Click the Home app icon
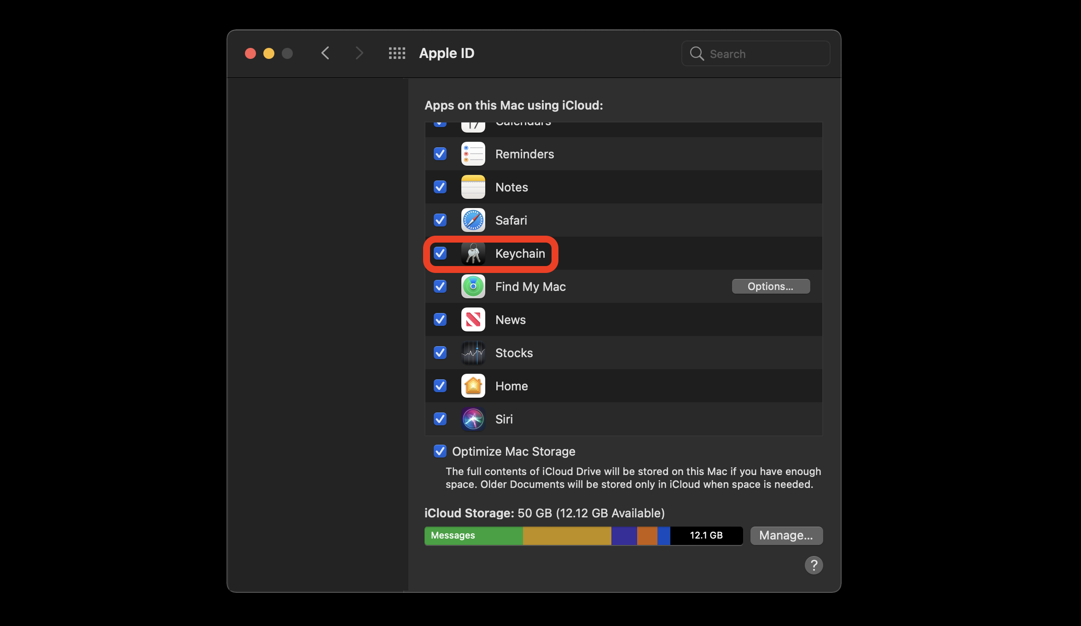Viewport: 1081px width, 626px height. tap(473, 385)
